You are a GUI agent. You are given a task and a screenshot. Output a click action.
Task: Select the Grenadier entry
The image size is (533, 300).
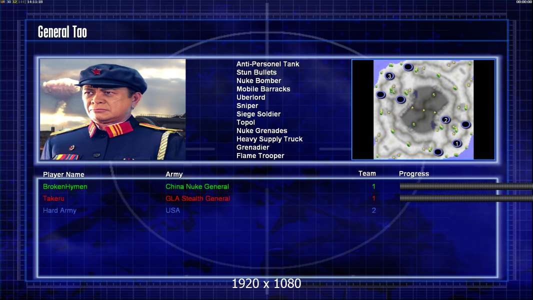click(252, 147)
